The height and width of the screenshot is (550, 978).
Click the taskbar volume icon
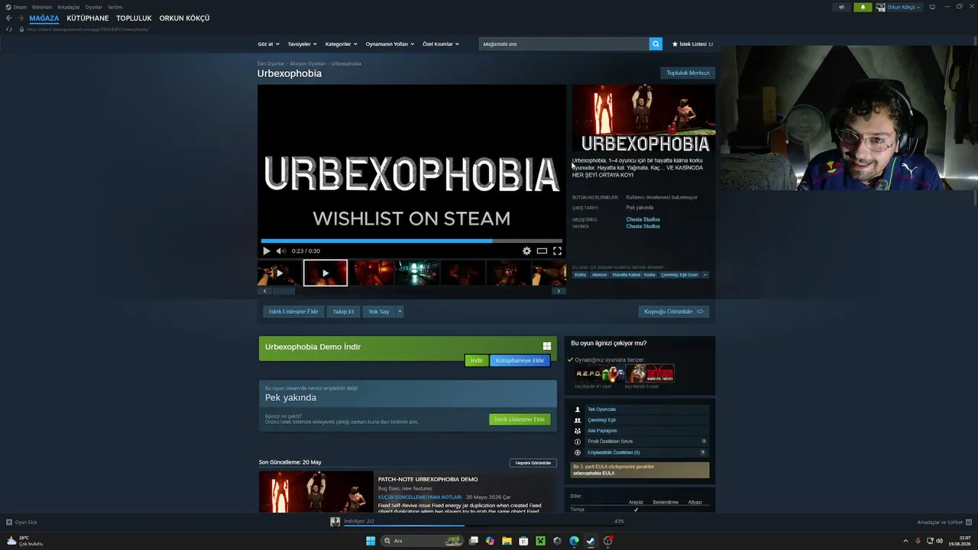(939, 541)
